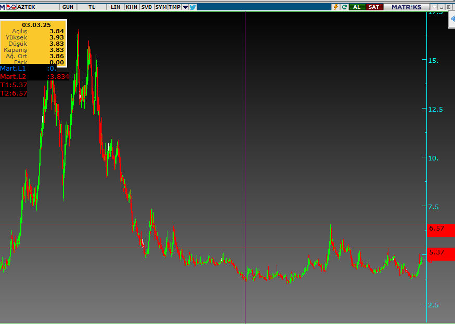Click the Mart.L2 indicator label
The width and height of the screenshot is (455, 324).
click(14, 77)
